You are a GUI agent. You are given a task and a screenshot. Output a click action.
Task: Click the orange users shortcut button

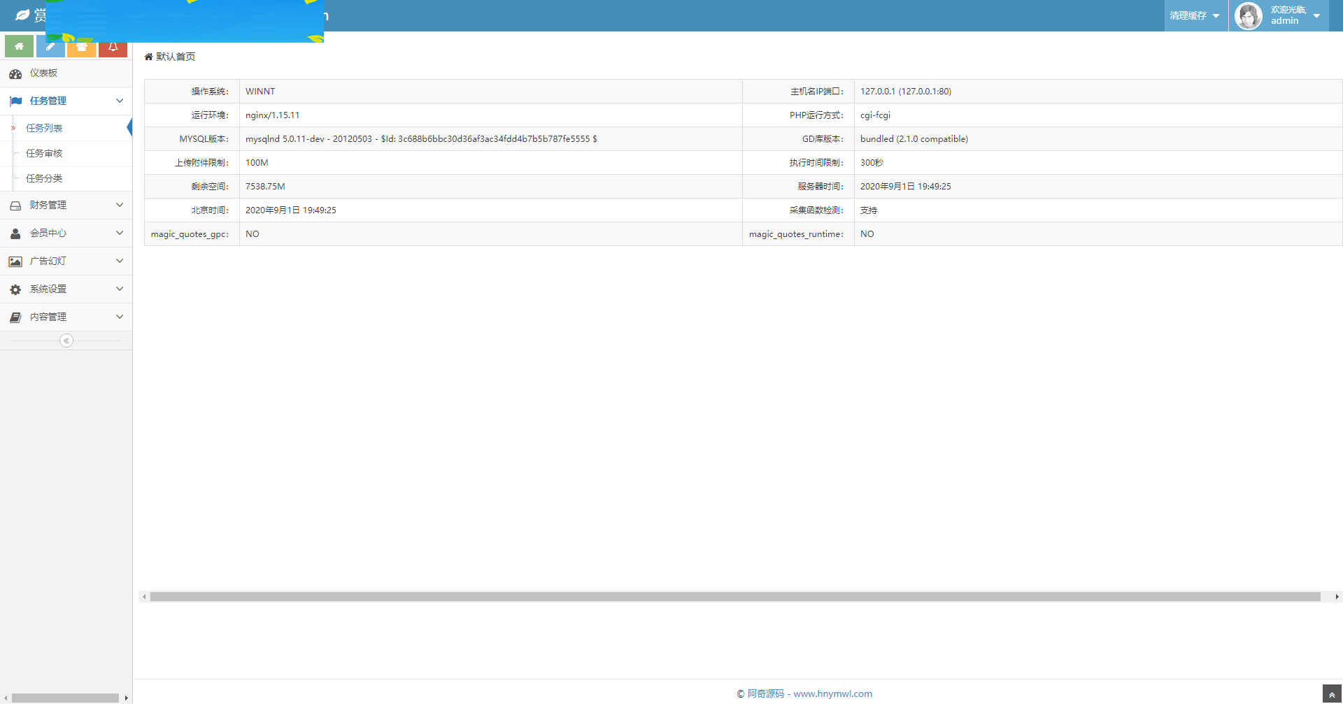click(x=82, y=48)
